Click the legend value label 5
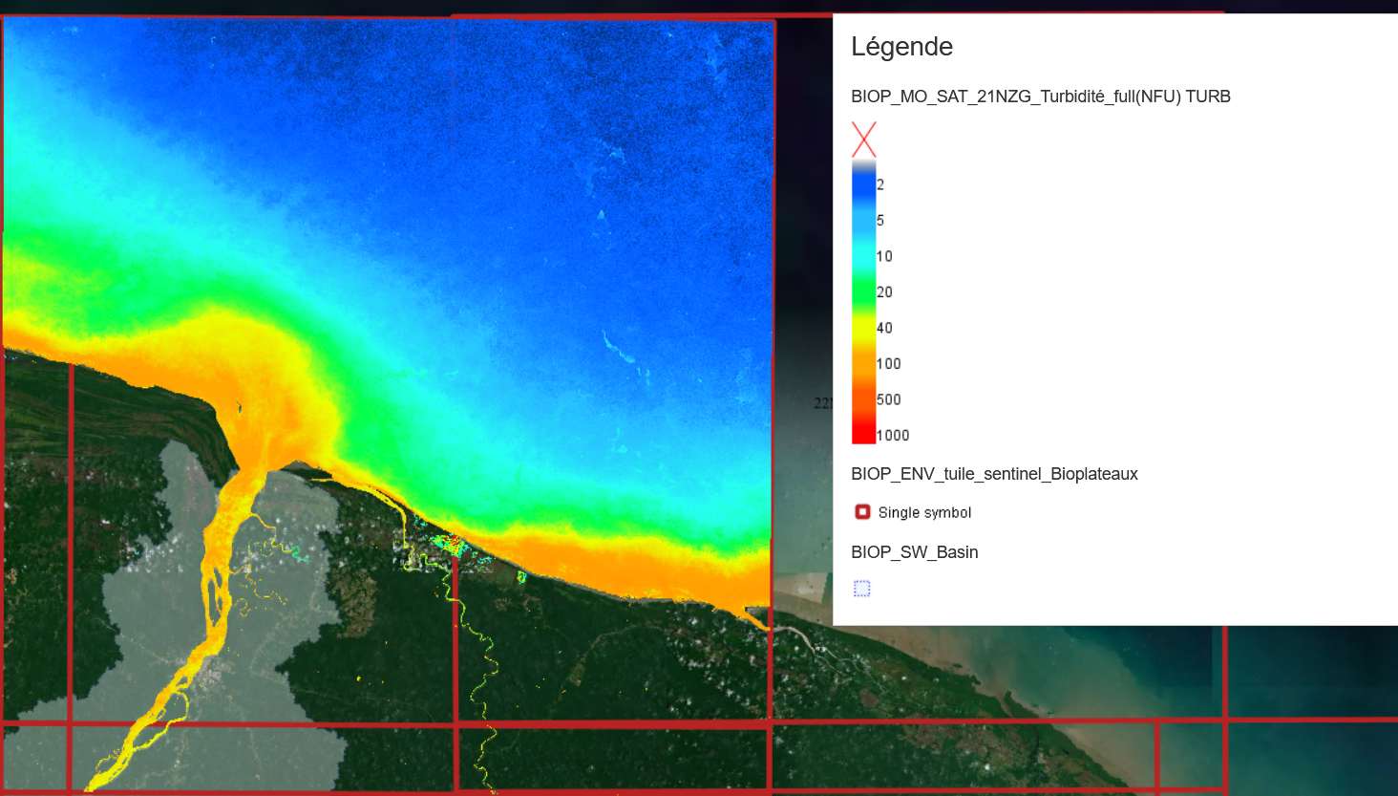Image resolution: width=1398 pixels, height=796 pixels. [880, 221]
